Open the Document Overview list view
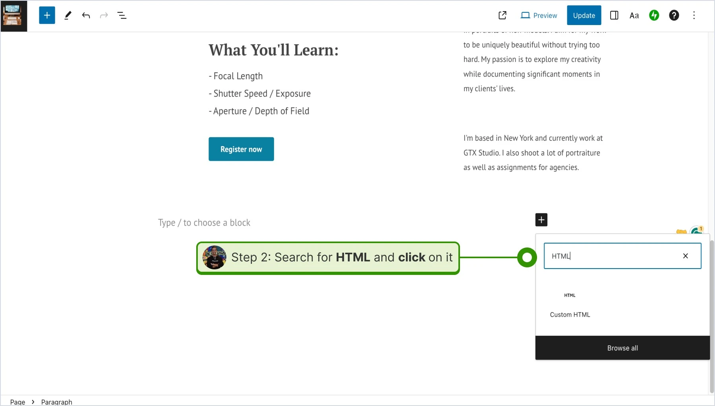Screen dimensions: 715x406 122,15
